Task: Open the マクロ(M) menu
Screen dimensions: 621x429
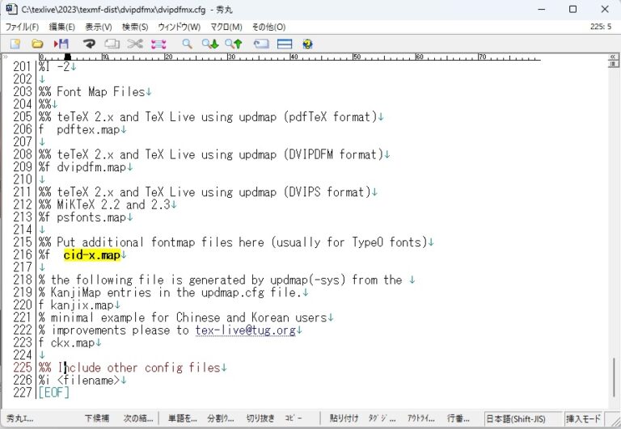Action: pos(226,27)
